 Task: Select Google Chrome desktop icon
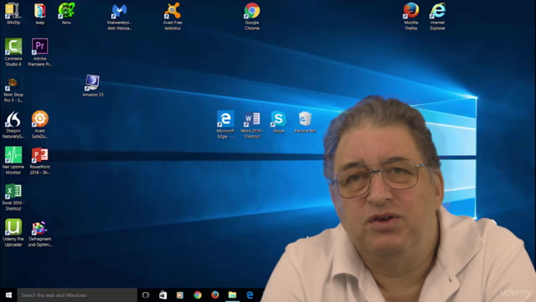click(252, 17)
